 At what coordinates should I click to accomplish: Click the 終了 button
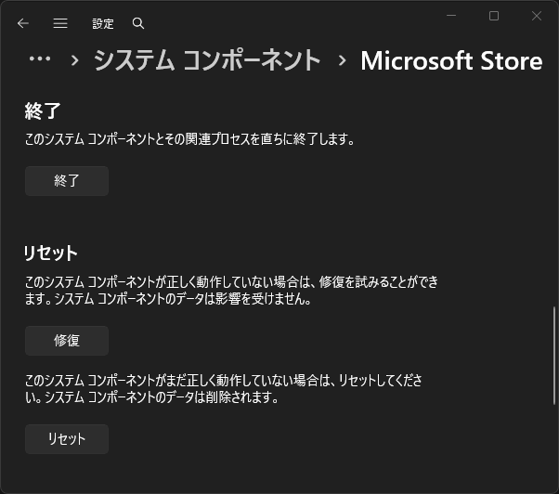click(67, 181)
